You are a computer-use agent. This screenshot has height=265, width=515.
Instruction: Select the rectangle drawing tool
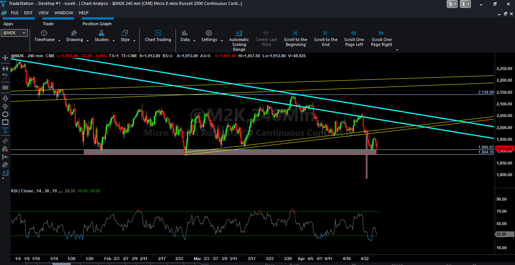coord(5,122)
